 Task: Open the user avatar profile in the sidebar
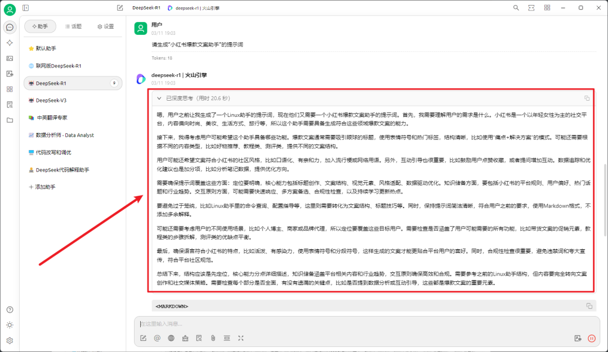(x=10, y=10)
